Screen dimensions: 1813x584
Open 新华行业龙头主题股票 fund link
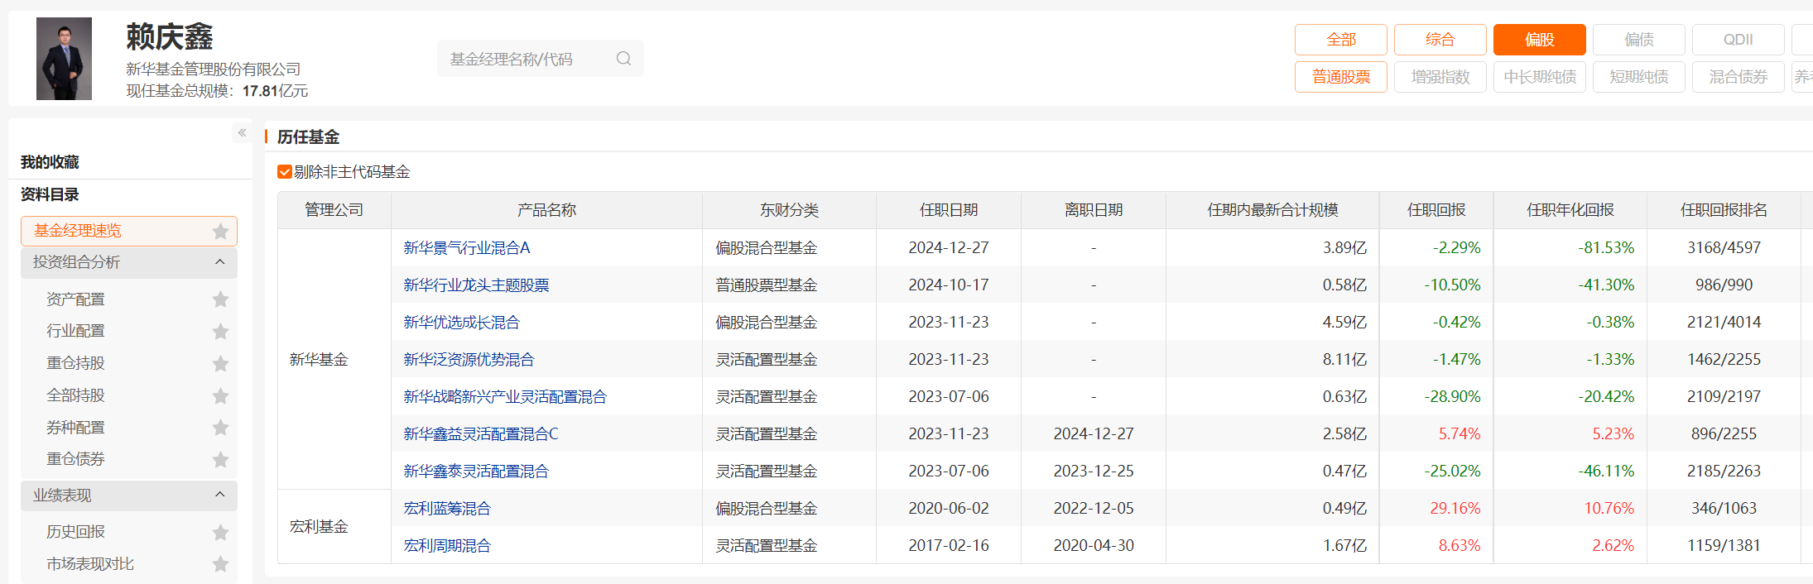[x=476, y=285]
